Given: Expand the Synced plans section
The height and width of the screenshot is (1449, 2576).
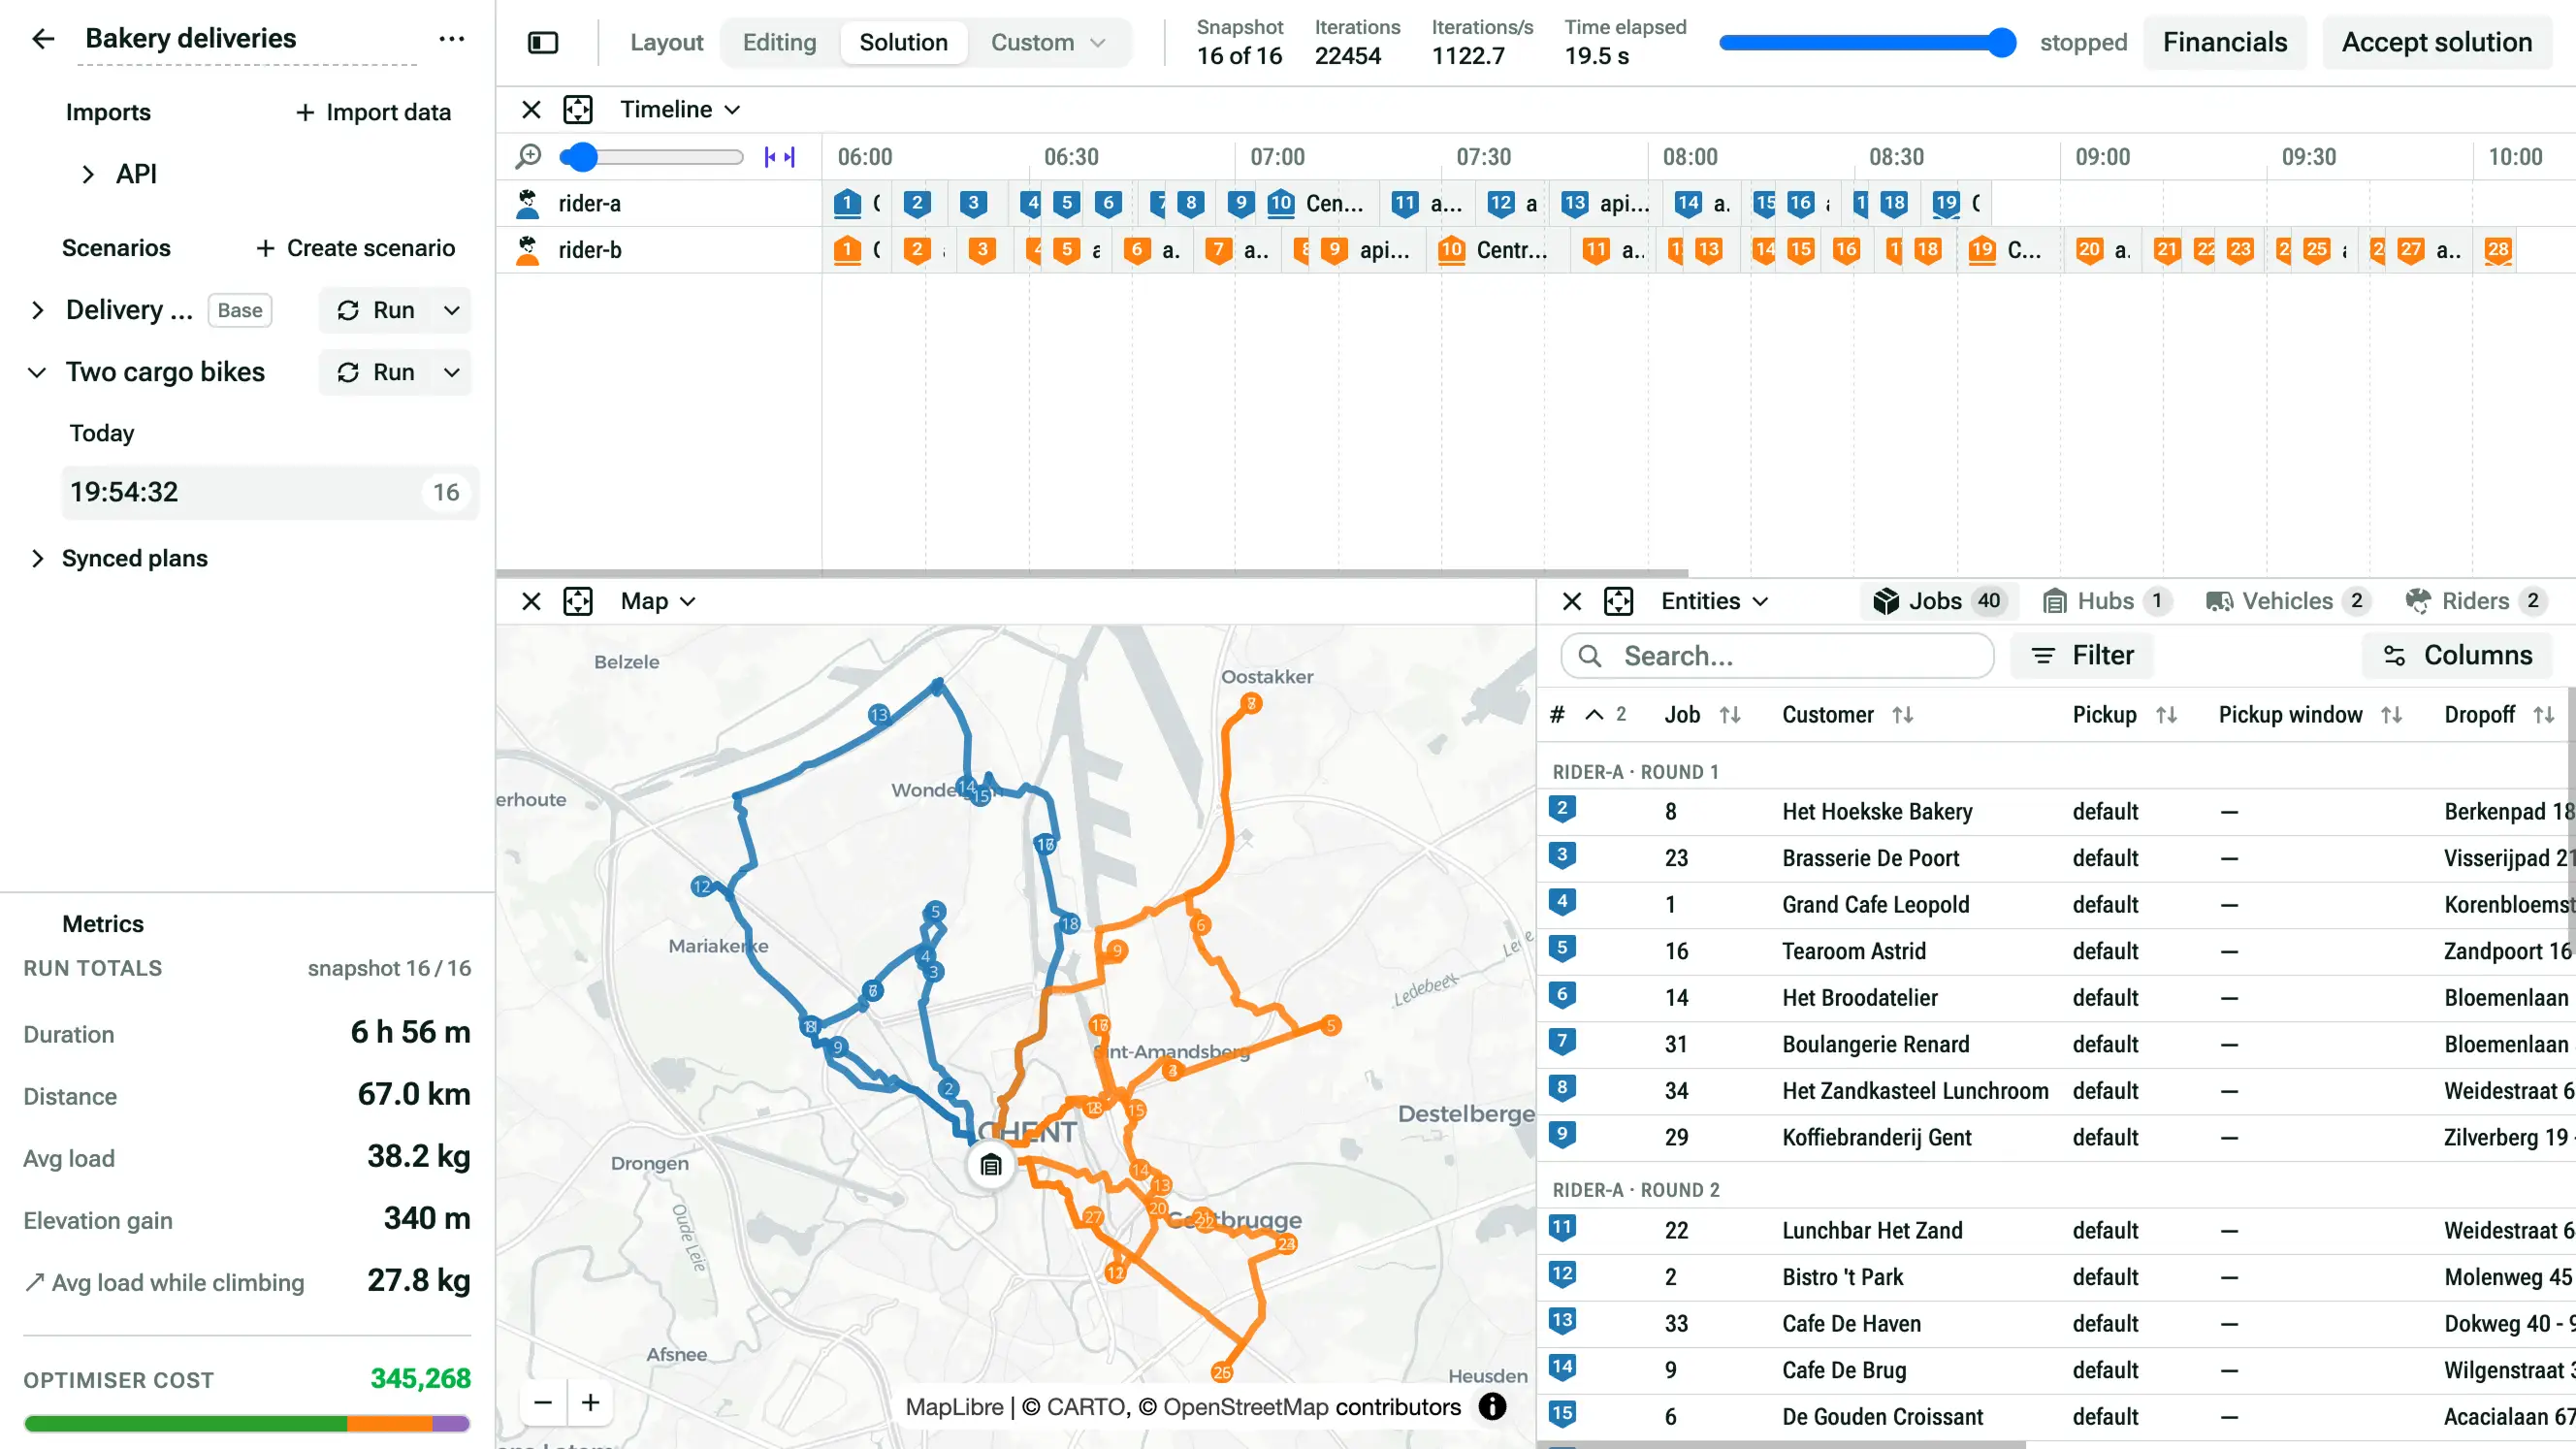Looking at the screenshot, I should 37,558.
